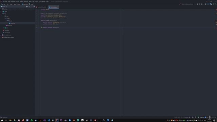Collapse the Test Bot root node
Screen dimensions: 217x122
click(x=1, y=9)
